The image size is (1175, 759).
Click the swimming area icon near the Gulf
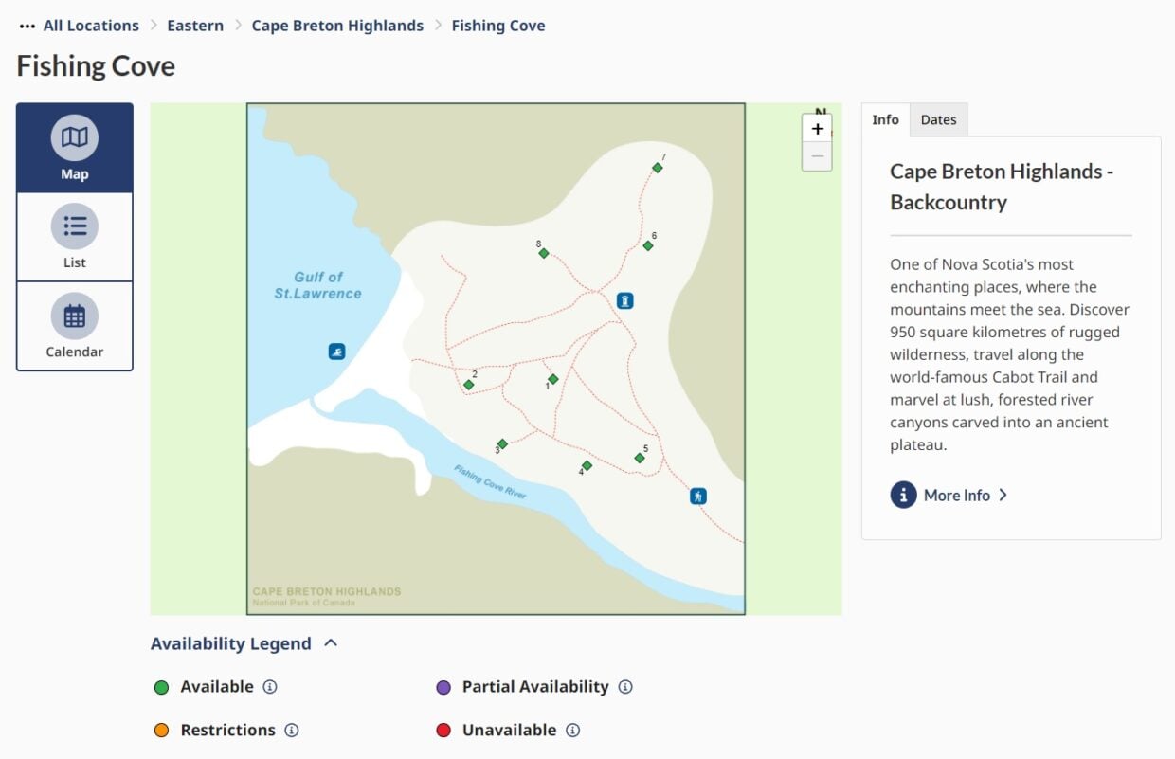(336, 351)
